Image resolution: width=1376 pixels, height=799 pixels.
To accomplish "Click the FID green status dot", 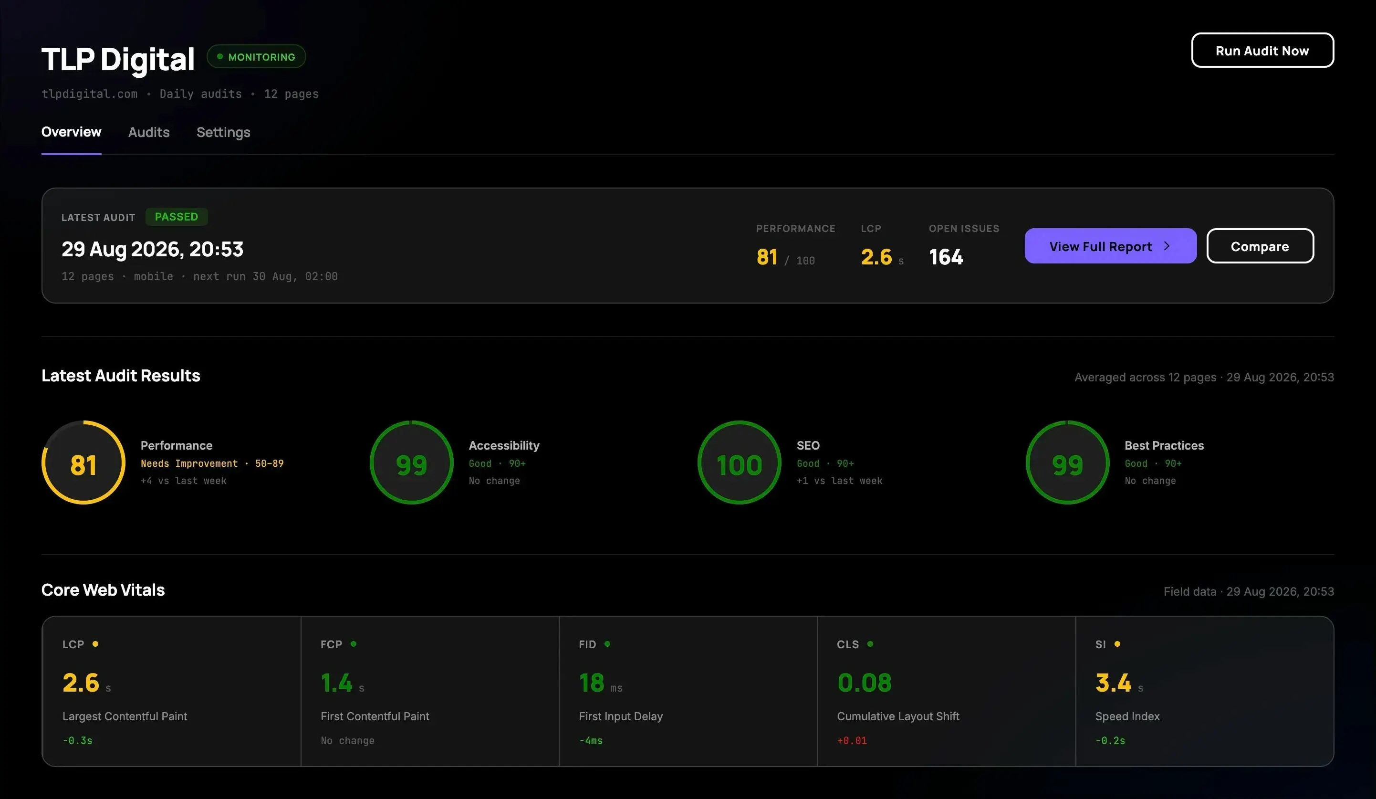I will tap(607, 644).
